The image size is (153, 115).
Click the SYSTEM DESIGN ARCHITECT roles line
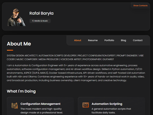click(x=75, y=57)
